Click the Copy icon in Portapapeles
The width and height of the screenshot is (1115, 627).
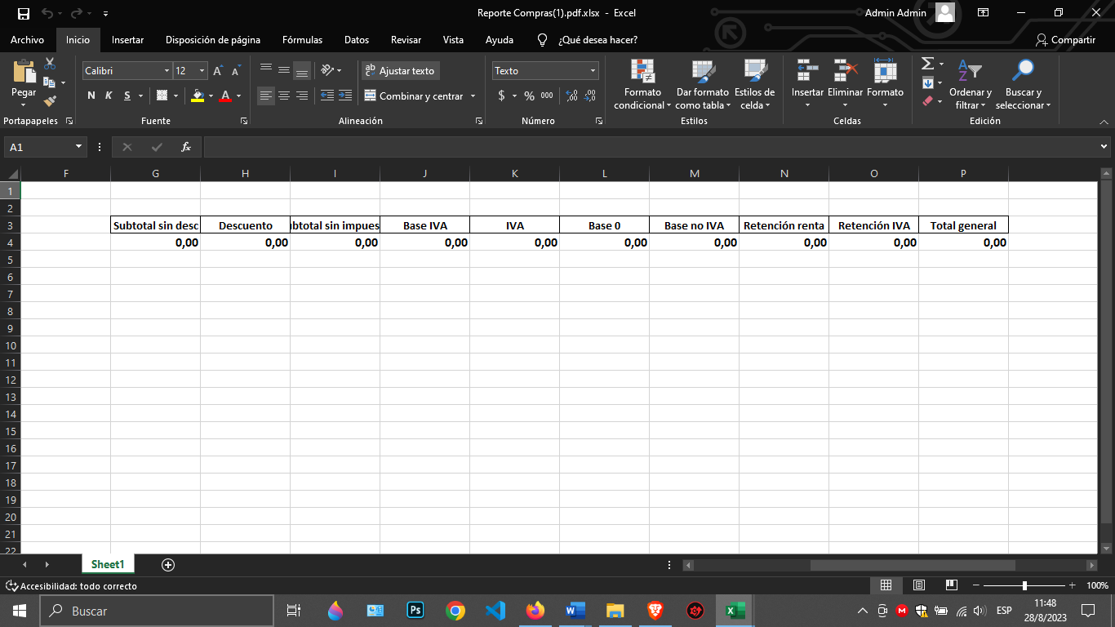pyautogui.click(x=50, y=82)
